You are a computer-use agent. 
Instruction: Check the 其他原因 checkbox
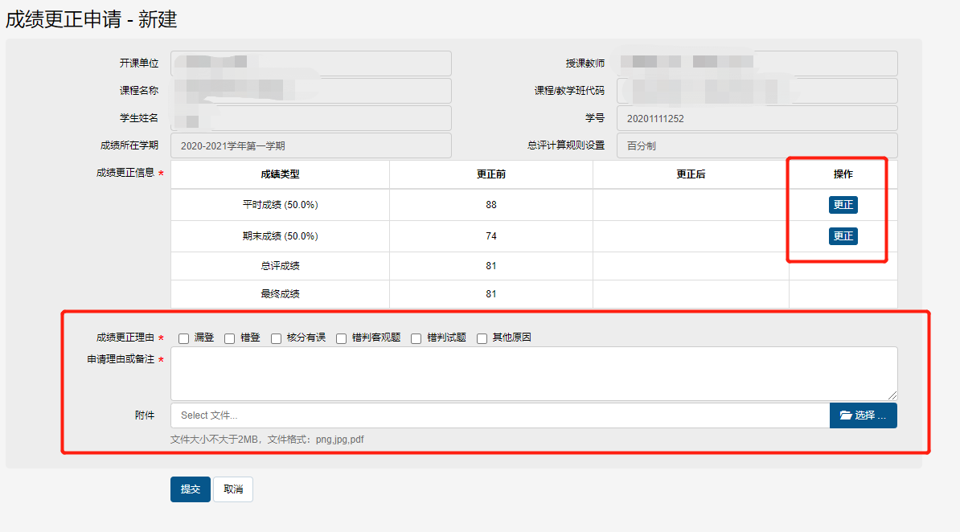click(482, 338)
